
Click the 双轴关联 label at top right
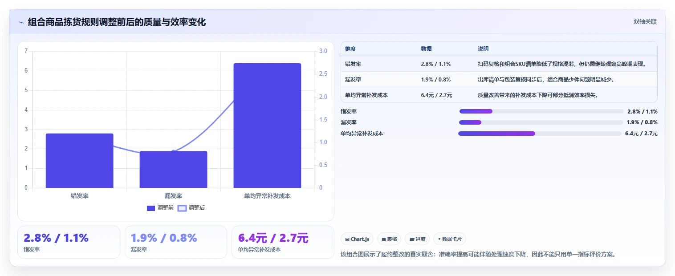point(645,21)
